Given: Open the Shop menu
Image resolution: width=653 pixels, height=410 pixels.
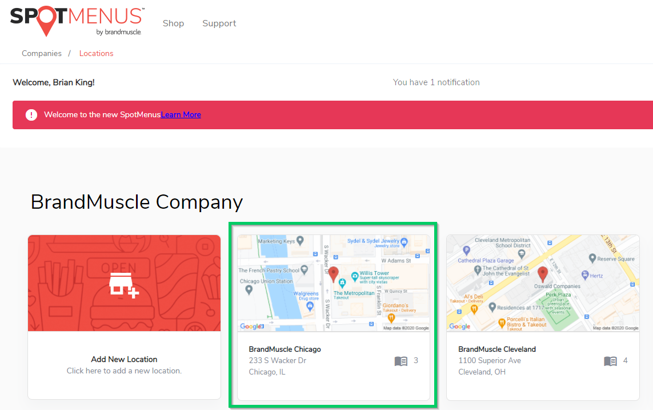Looking at the screenshot, I should (173, 23).
